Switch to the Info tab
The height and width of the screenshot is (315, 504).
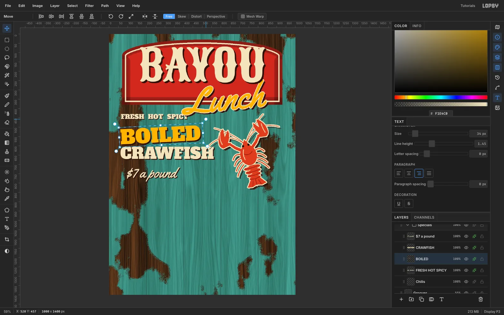tap(417, 26)
